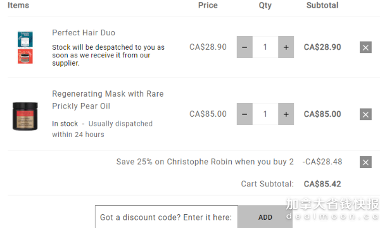This screenshot has width=380, height=228.
Task: Select the Regenerating Mask quantity field
Action: coord(265,114)
